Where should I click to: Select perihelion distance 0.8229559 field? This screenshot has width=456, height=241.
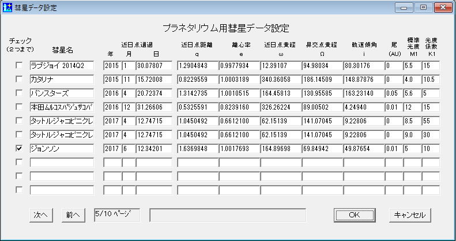(197, 80)
